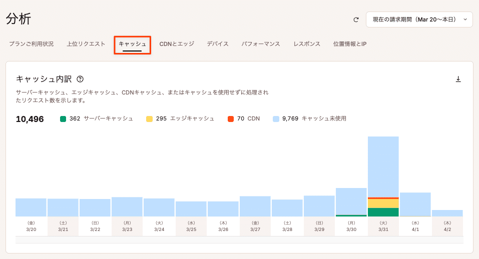Click the horizontal scrollbar track below the chart
Screen dimensions: 479x259
coord(239,240)
